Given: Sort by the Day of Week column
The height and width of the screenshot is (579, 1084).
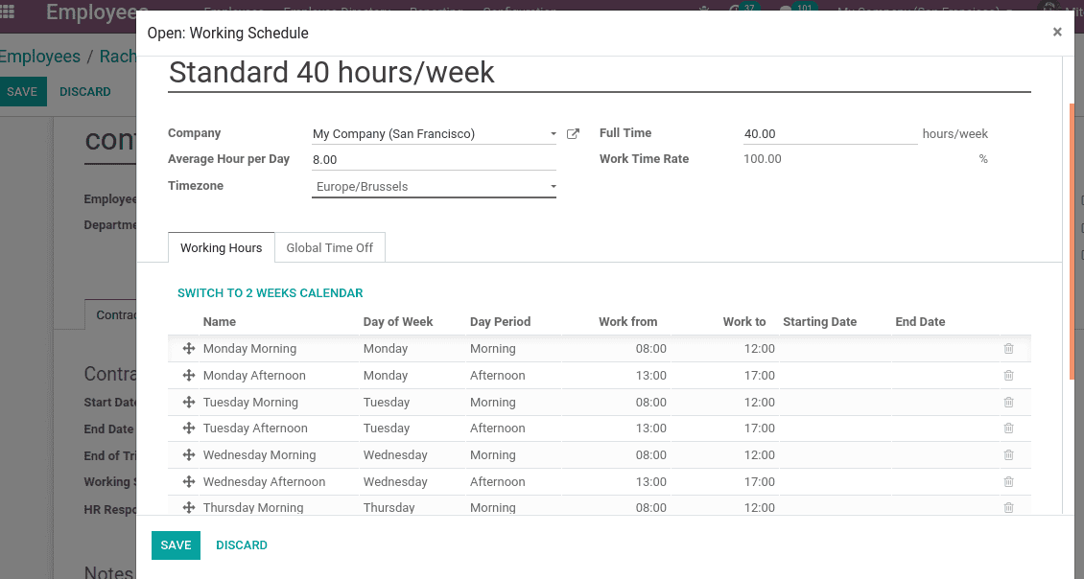Looking at the screenshot, I should pos(397,322).
